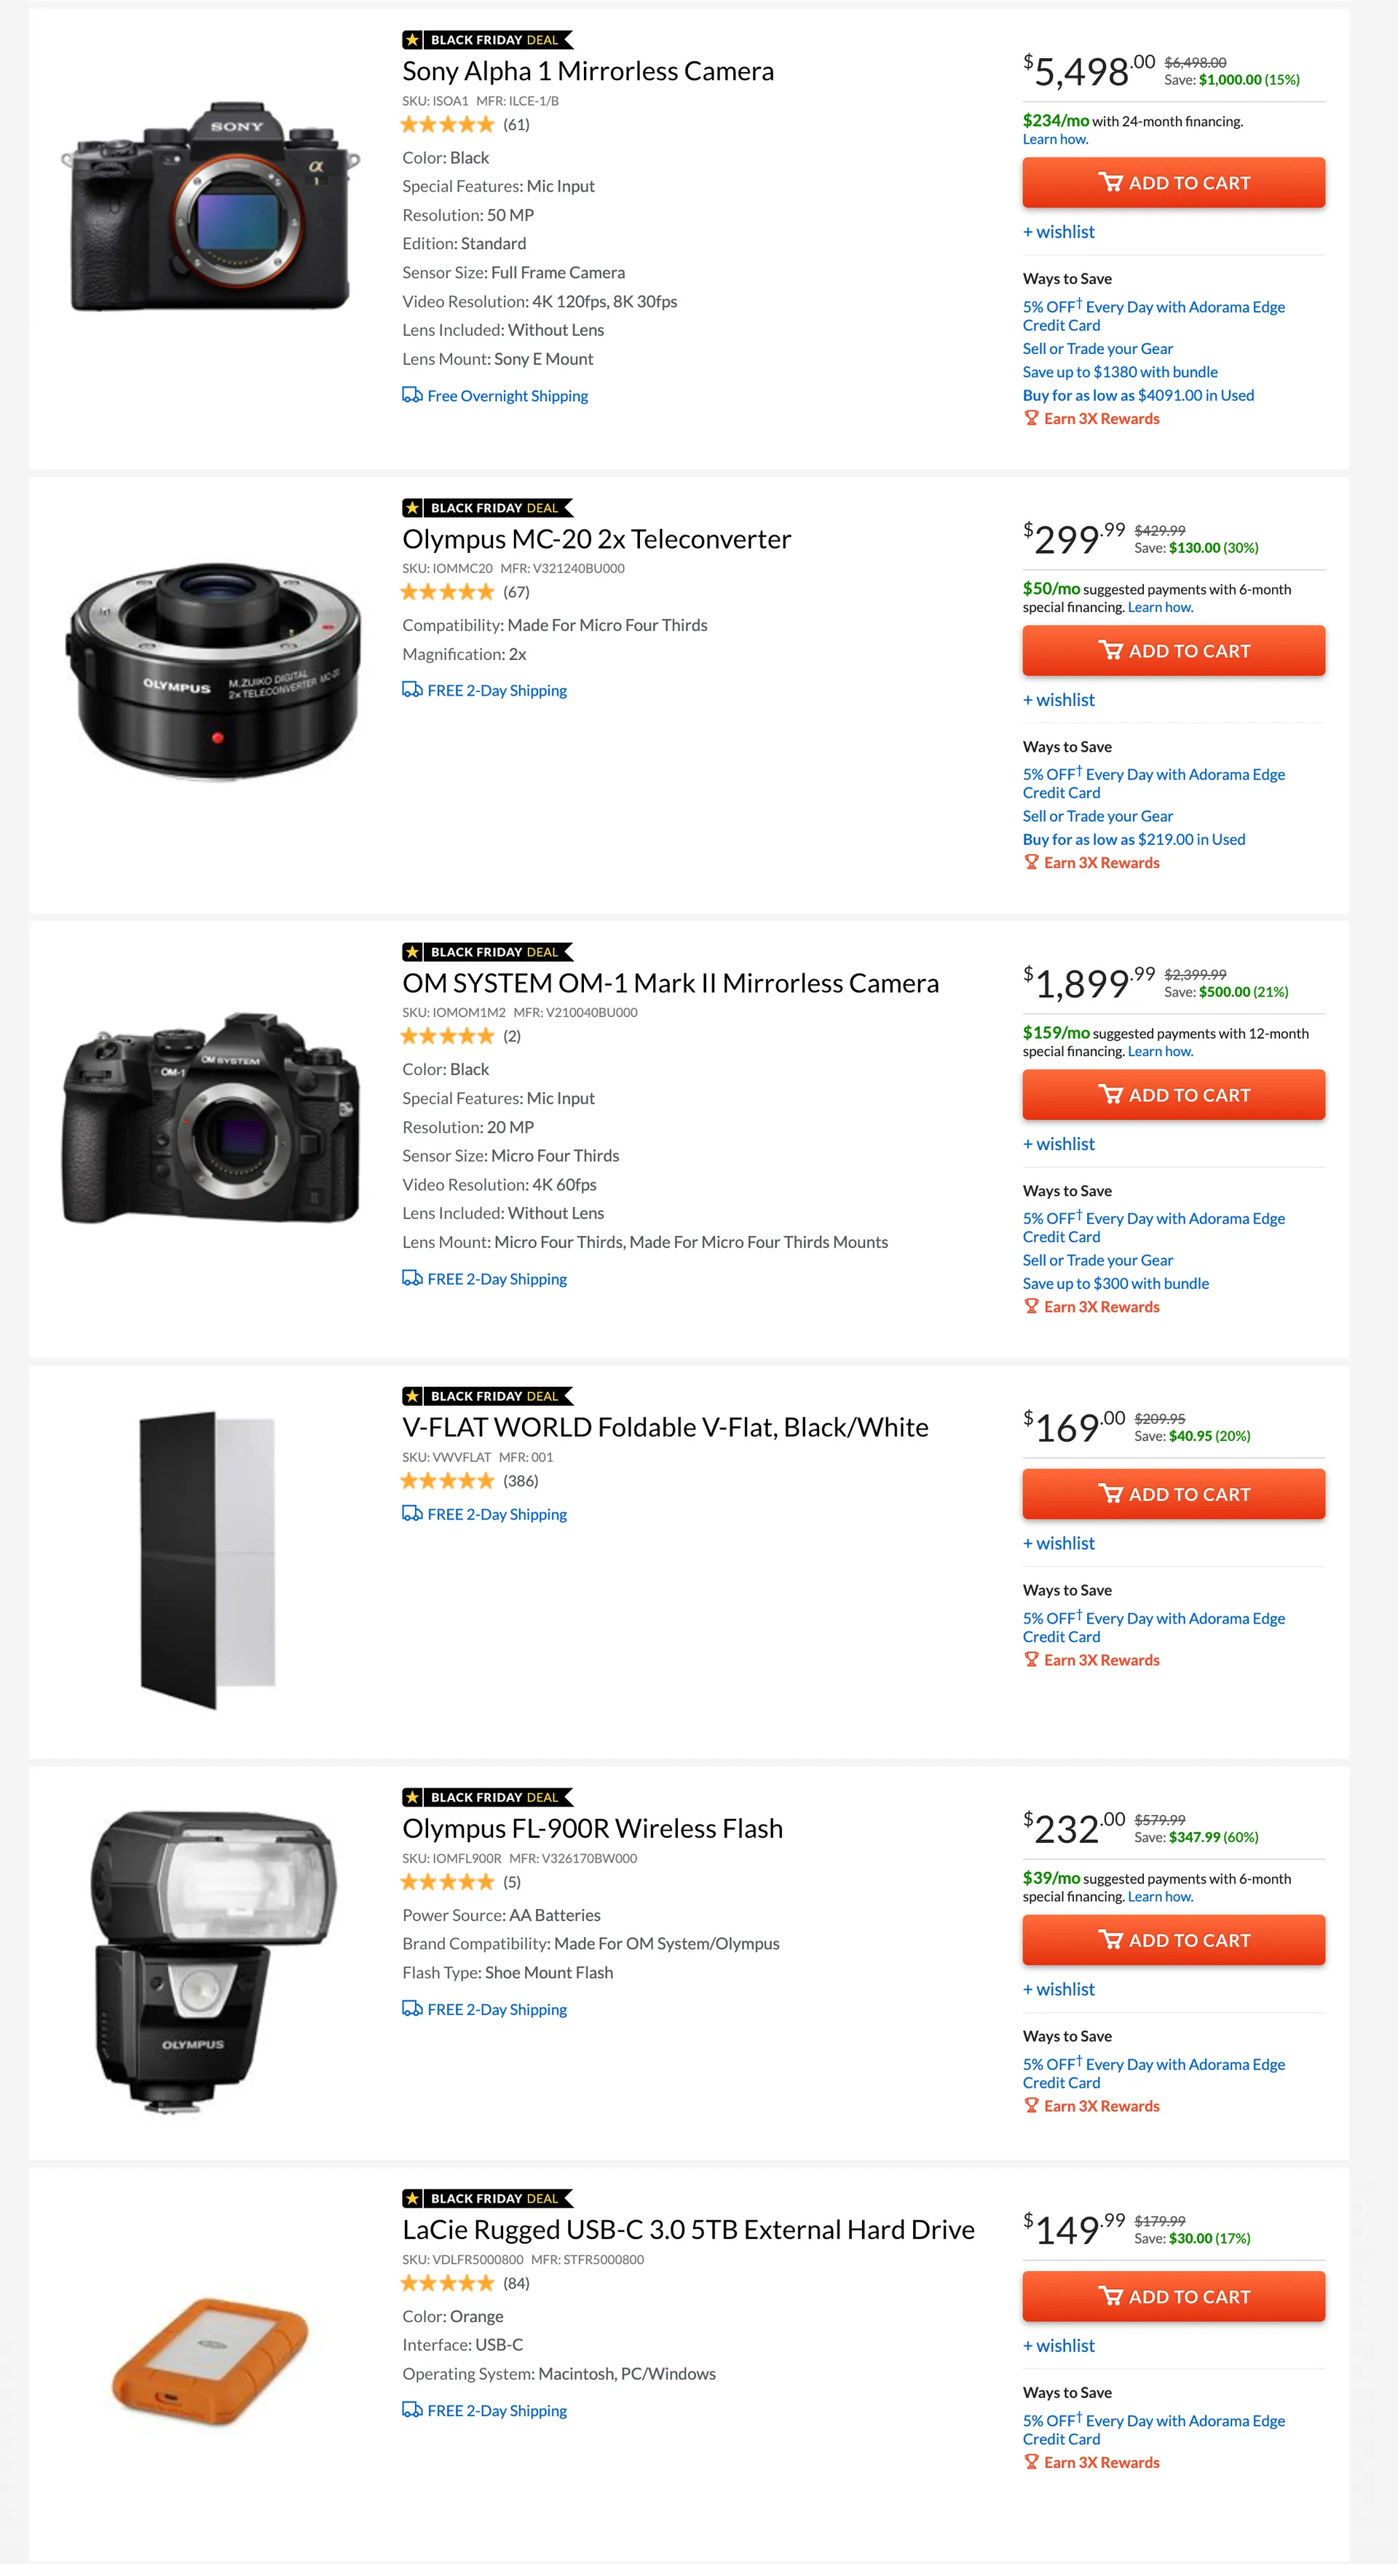Click the Sony Alpha 1 star rating
Viewport: 1398px width, 2564px height.
(x=447, y=125)
